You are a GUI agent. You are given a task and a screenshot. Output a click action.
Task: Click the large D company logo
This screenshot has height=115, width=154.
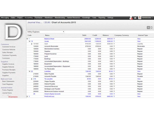pyautogui.click(x=13, y=32)
